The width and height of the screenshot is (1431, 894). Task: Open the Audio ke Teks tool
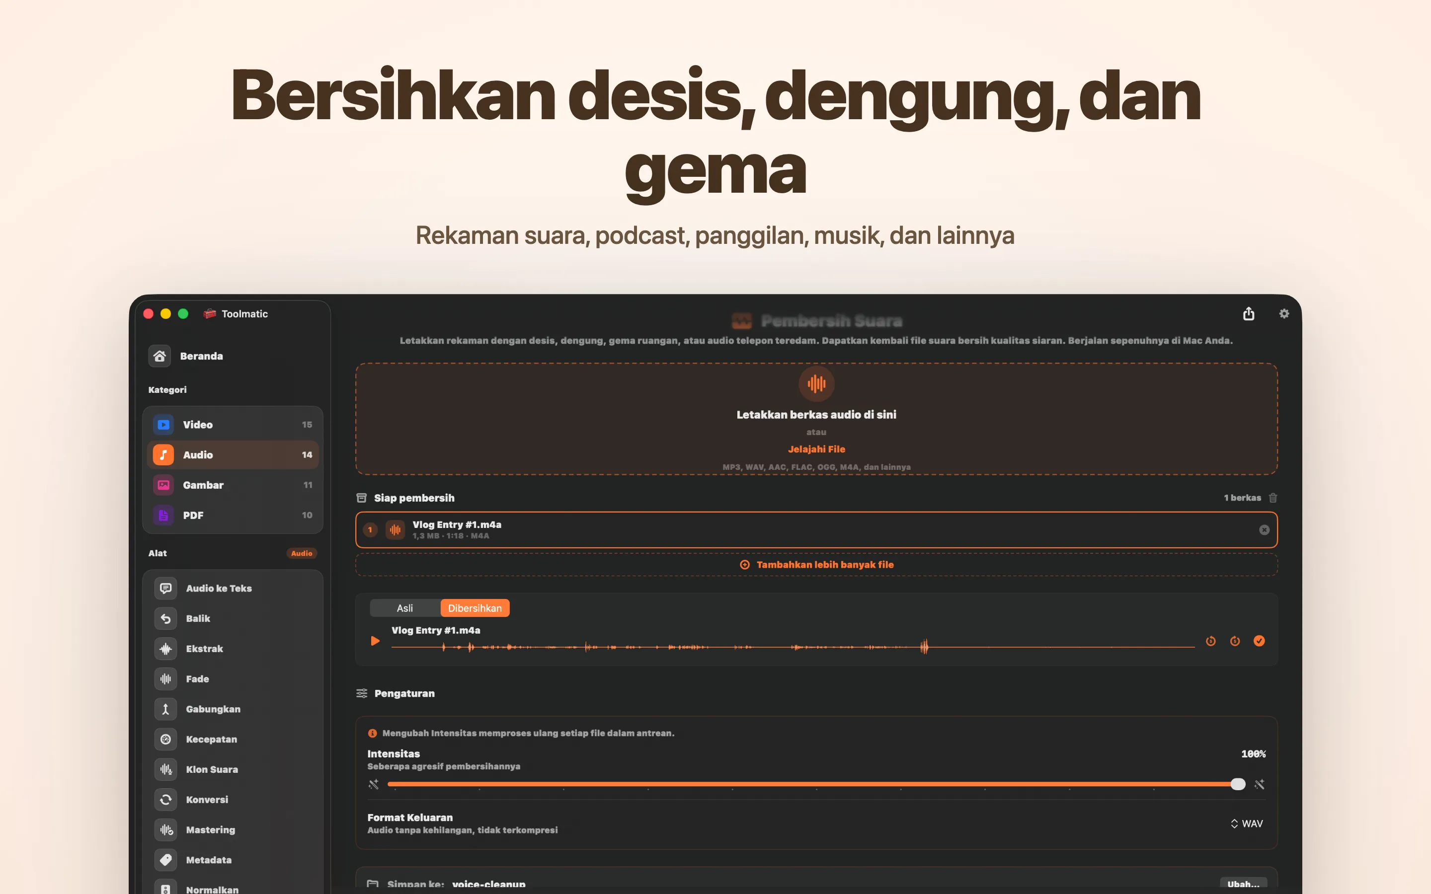click(233, 589)
